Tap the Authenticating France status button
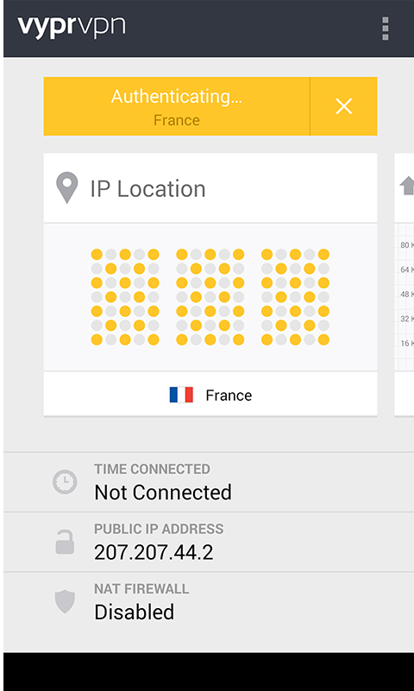The width and height of the screenshot is (414, 691). point(177,106)
